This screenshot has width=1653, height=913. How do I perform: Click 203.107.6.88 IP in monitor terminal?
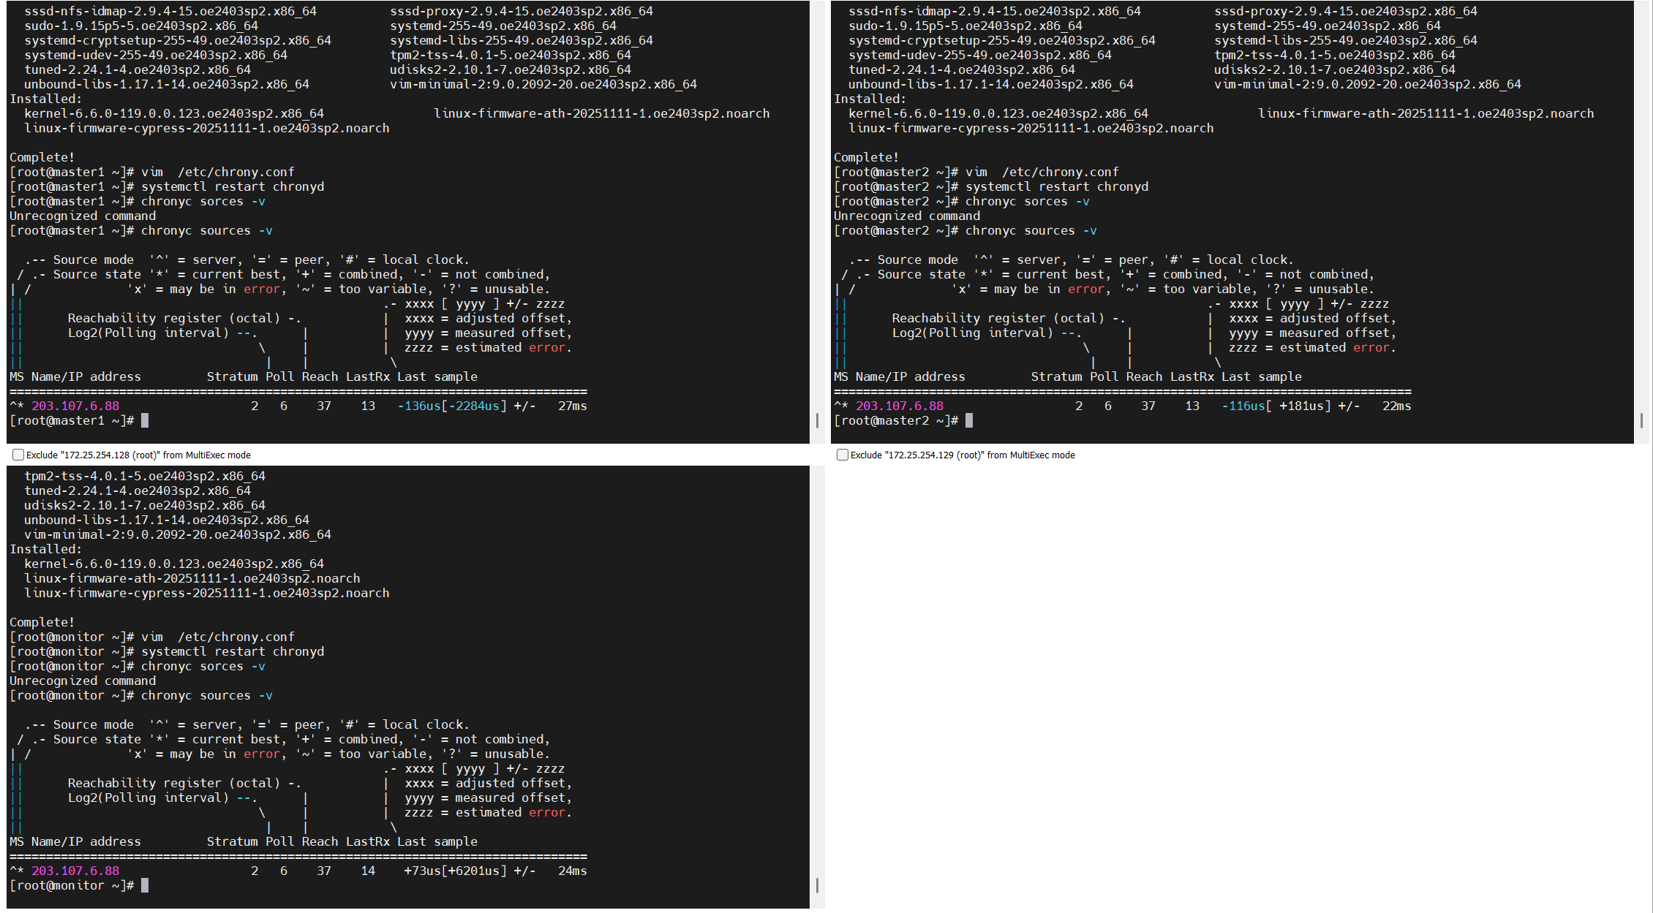(75, 871)
